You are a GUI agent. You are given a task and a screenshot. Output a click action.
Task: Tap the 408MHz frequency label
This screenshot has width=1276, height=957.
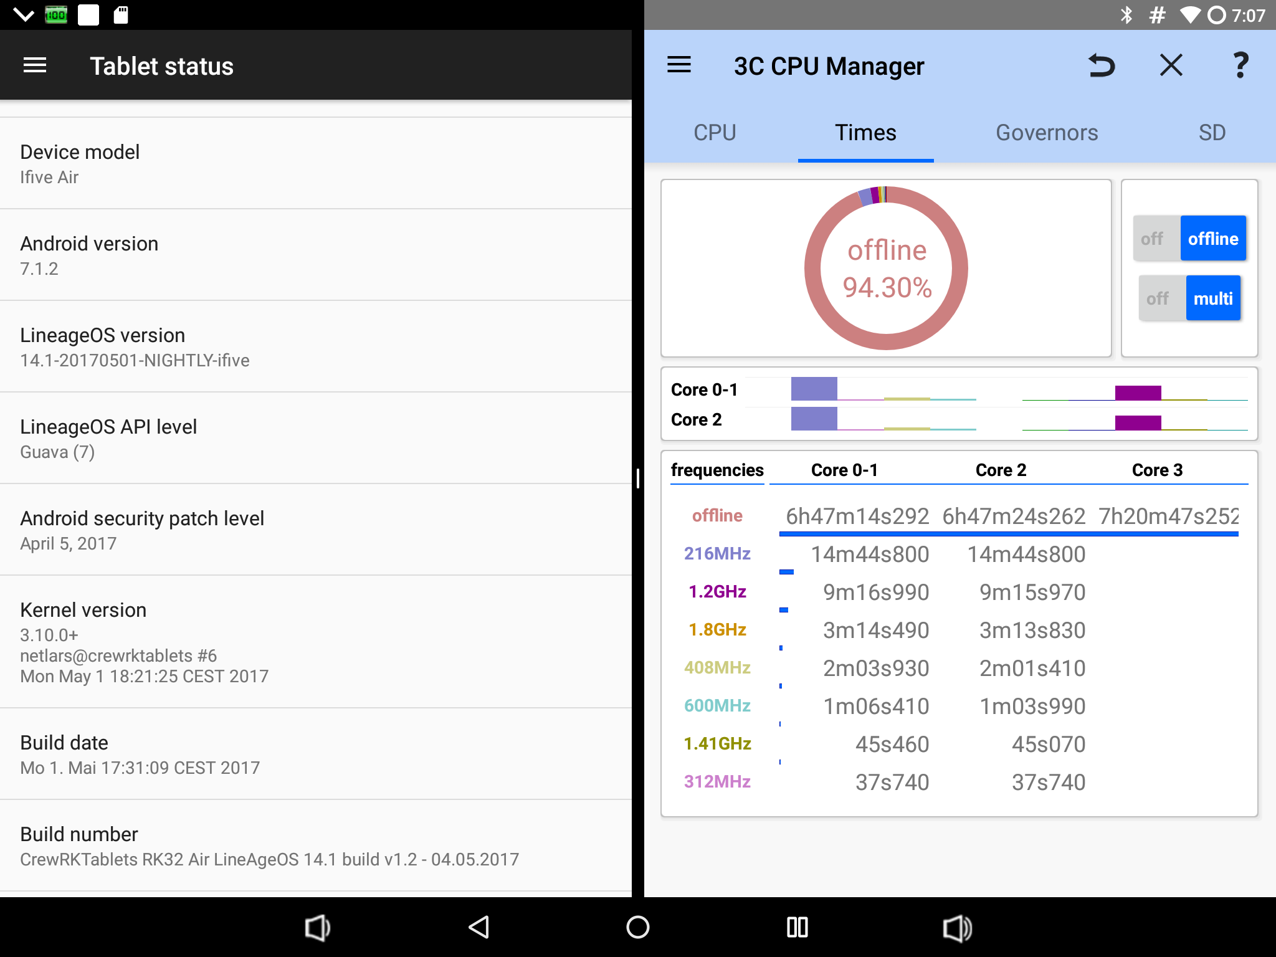[717, 668]
